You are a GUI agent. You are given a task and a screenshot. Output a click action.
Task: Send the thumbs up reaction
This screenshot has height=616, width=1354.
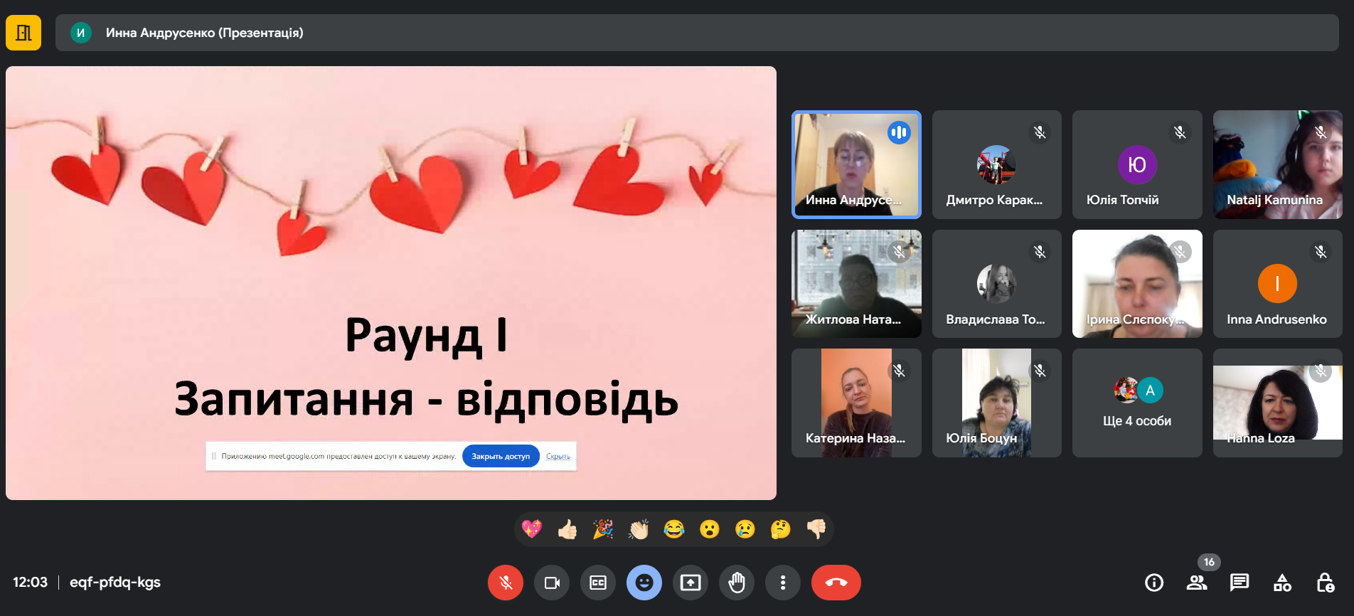point(567,529)
